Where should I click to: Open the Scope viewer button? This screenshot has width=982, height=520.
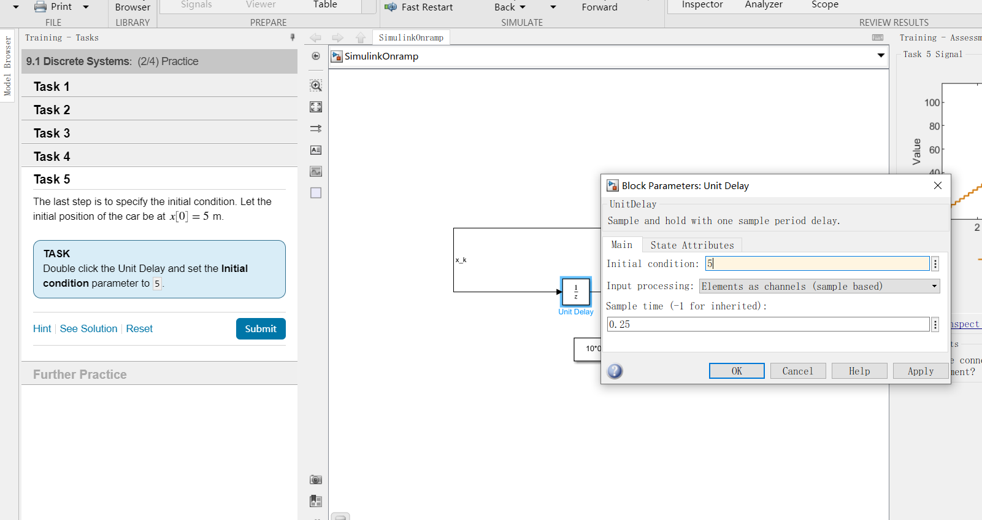pos(825,5)
